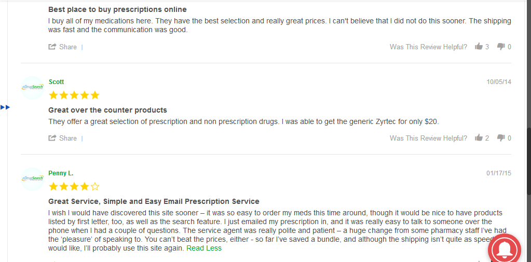Click thumbs down on first review
This screenshot has width=531, height=262.
(x=501, y=47)
